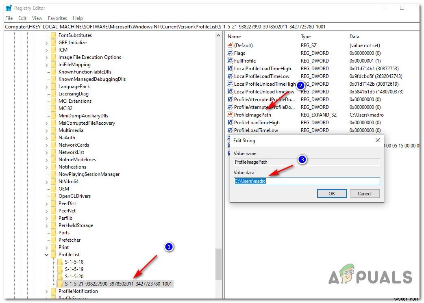Cancel the Edit String dialog
Viewport: 424px width, 303px height.
[365, 194]
